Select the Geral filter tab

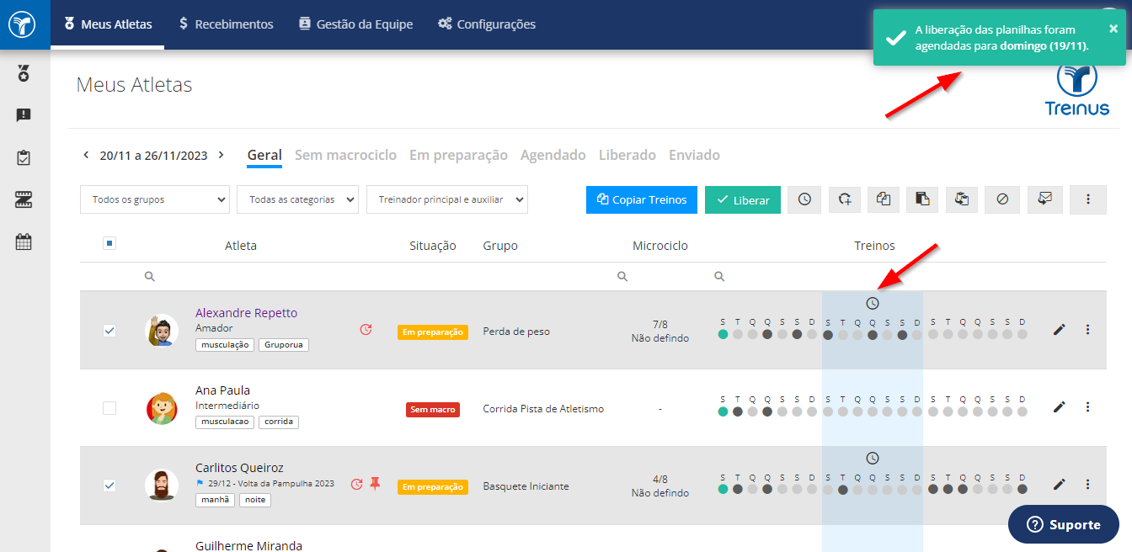point(264,155)
